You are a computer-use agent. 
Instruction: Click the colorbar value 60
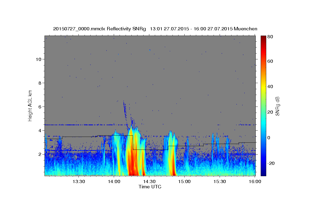270,61
